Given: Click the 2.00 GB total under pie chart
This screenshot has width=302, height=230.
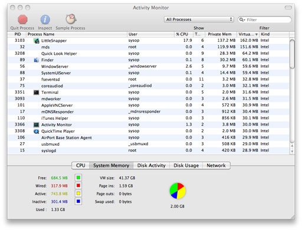Looking at the screenshot, I should [178, 206].
